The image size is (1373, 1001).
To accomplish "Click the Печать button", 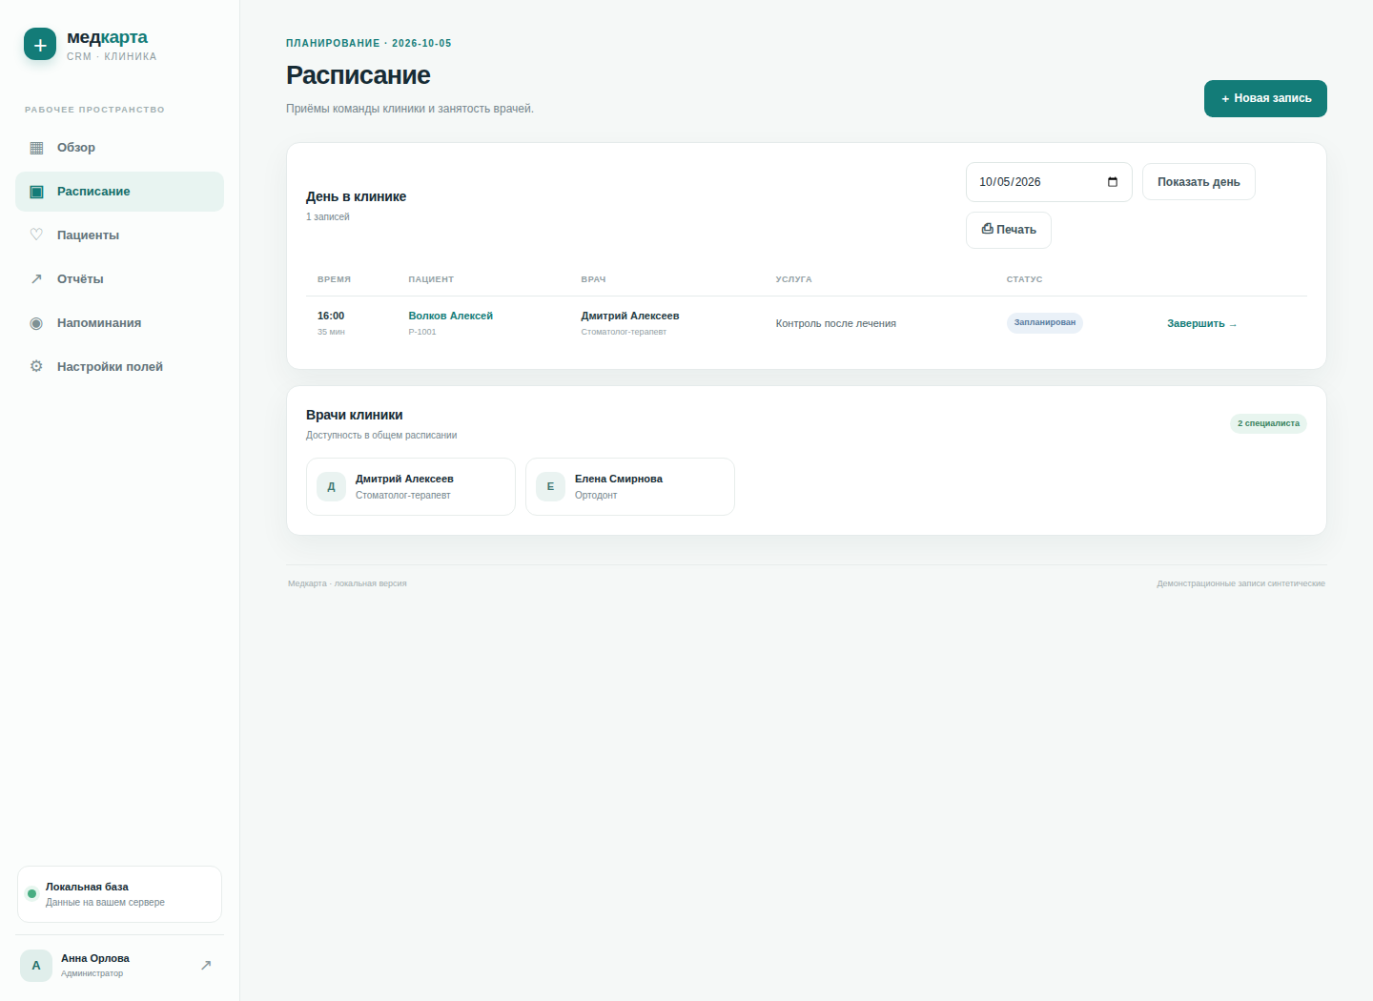I will click(1009, 230).
